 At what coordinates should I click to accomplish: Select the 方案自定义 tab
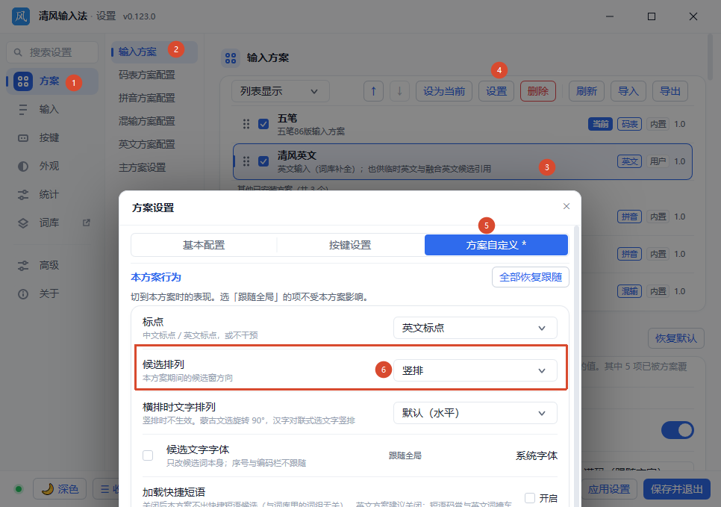click(x=496, y=245)
